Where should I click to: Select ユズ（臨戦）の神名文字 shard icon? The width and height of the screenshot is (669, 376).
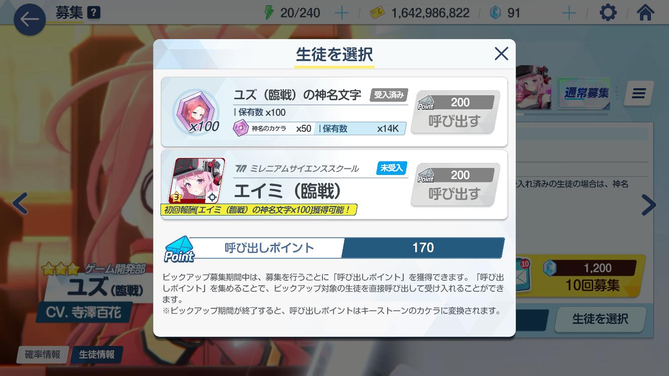tap(197, 112)
